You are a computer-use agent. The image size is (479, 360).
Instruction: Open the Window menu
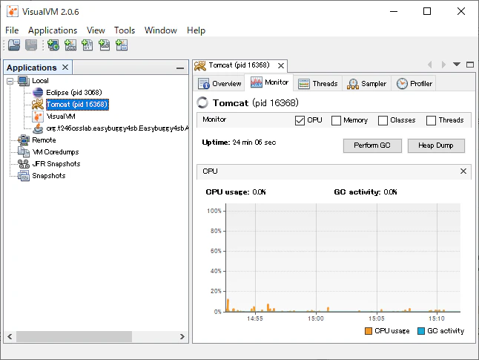tap(161, 30)
